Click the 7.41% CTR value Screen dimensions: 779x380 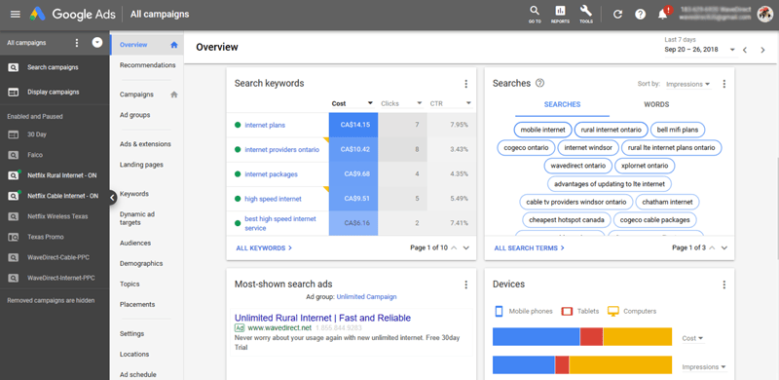coord(459,223)
